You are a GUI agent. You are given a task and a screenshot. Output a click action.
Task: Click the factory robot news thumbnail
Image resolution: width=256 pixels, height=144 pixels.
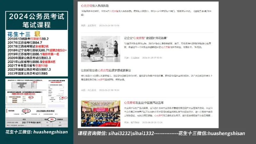pos(100,49)
